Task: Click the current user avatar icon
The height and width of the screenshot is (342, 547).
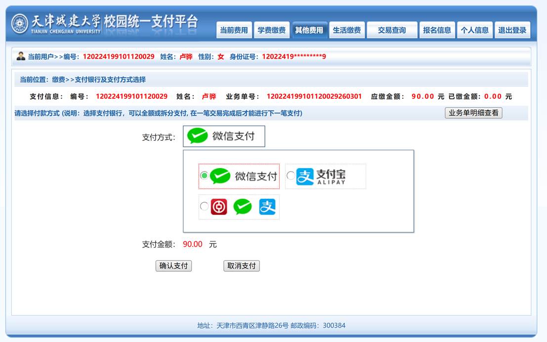Action: coord(21,56)
